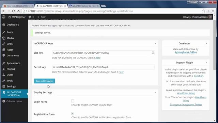Viewport: 218px width, 123px height.
Task: Click the Chrome extensions overflow chevron
Action: pos(209,11)
